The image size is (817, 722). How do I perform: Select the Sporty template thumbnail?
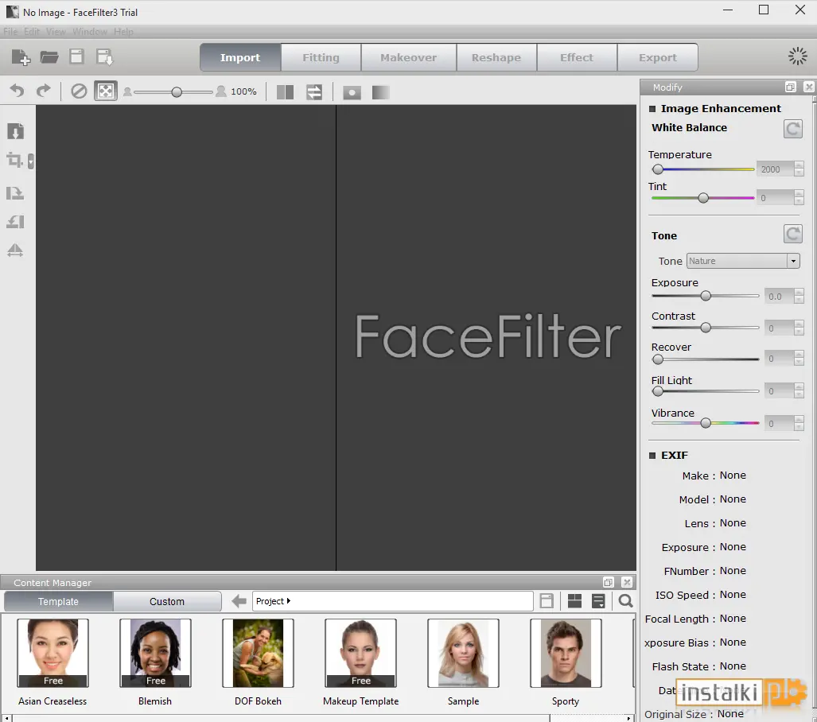point(566,654)
